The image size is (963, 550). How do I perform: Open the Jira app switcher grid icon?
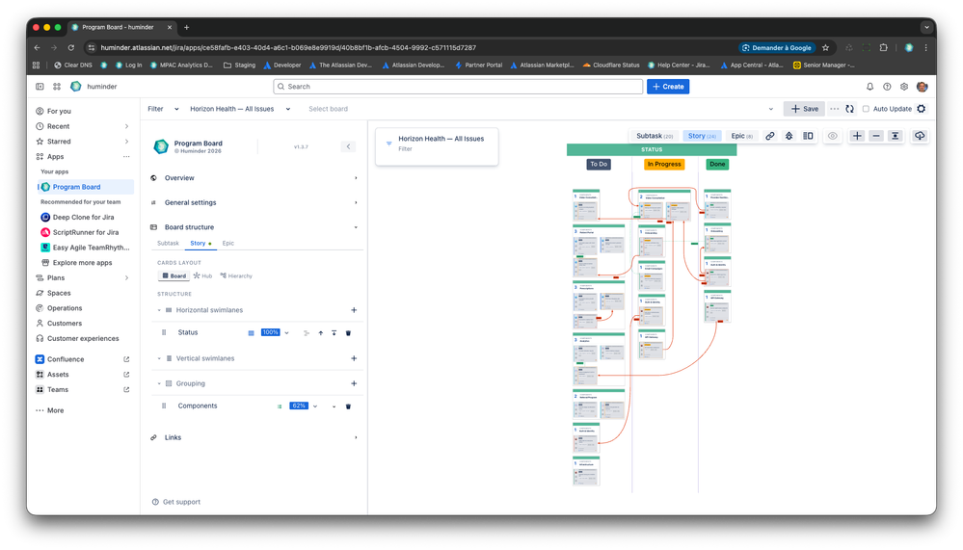tap(57, 87)
